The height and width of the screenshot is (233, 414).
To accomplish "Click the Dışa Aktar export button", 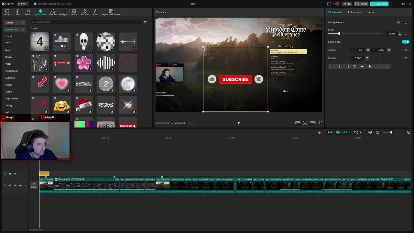I will tap(379, 4).
